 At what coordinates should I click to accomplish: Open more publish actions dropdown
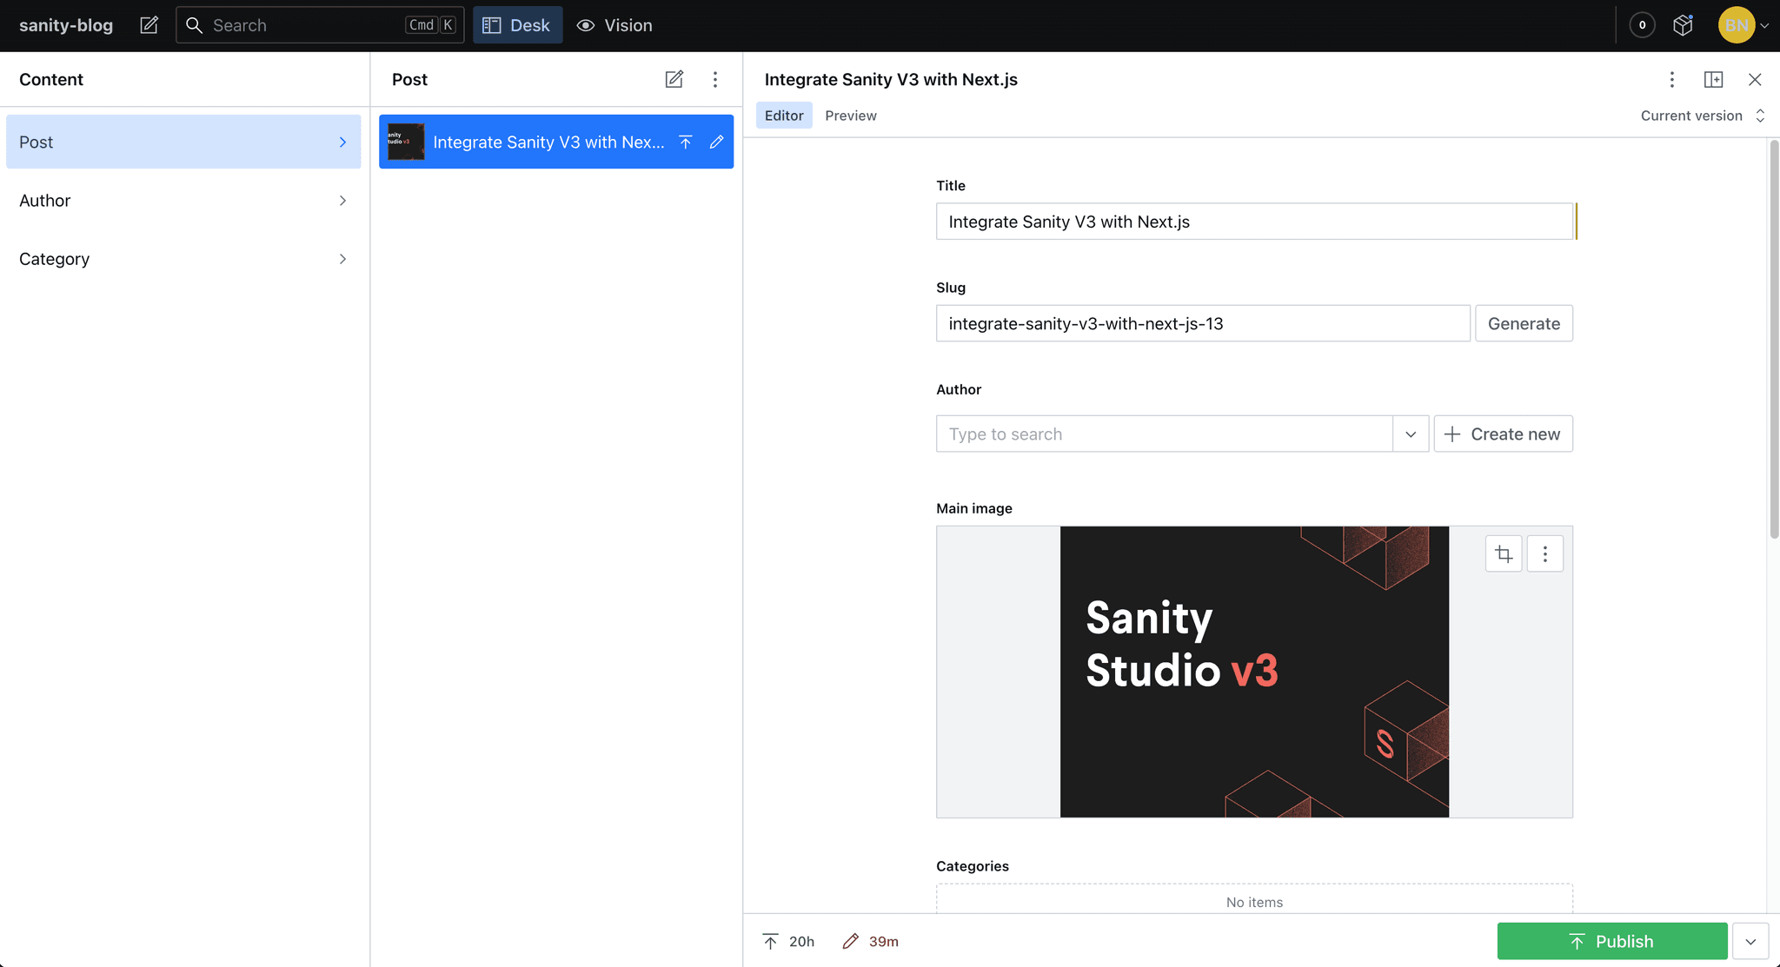[1750, 941]
